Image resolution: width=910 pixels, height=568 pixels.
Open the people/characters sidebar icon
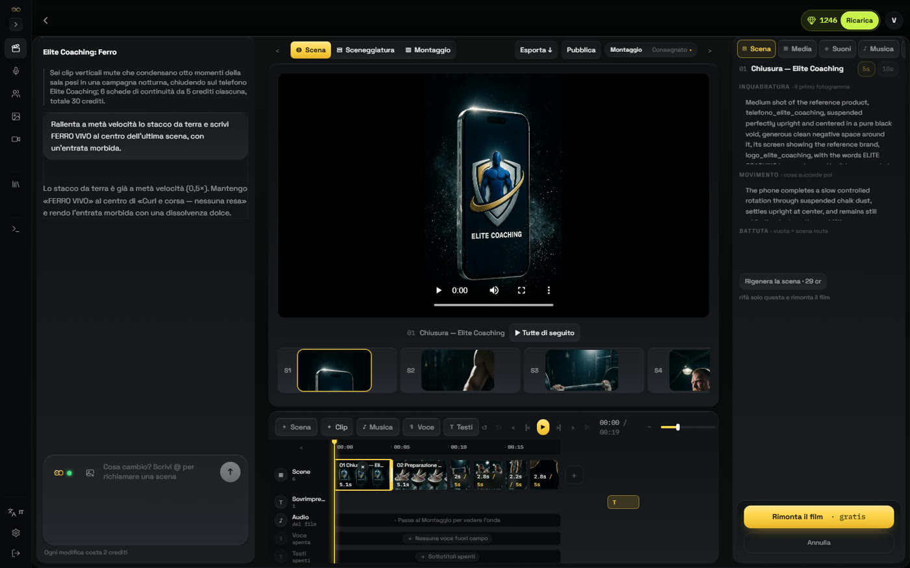(16, 93)
